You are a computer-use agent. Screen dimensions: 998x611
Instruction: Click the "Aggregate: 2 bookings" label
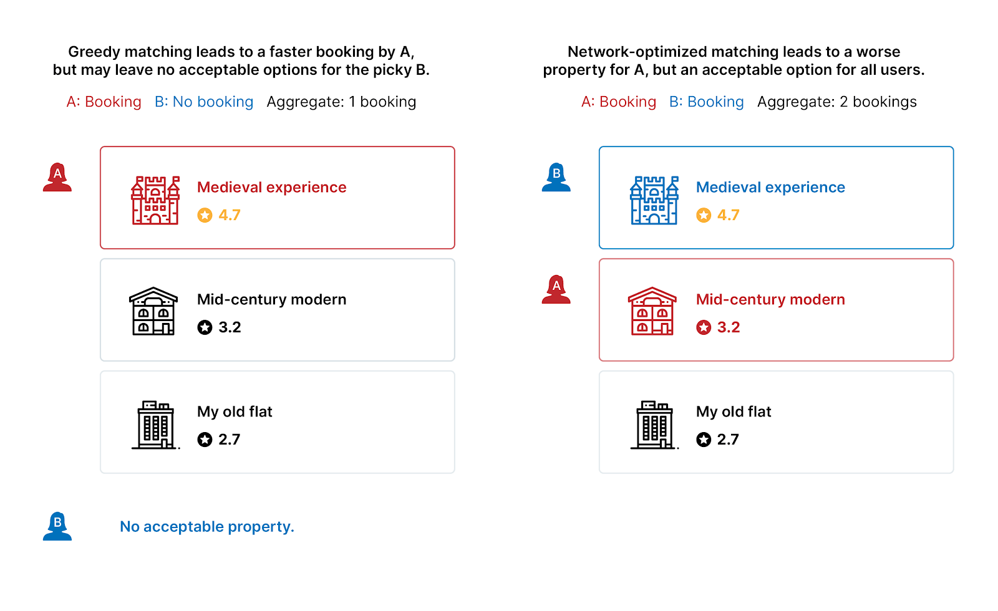click(x=837, y=102)
